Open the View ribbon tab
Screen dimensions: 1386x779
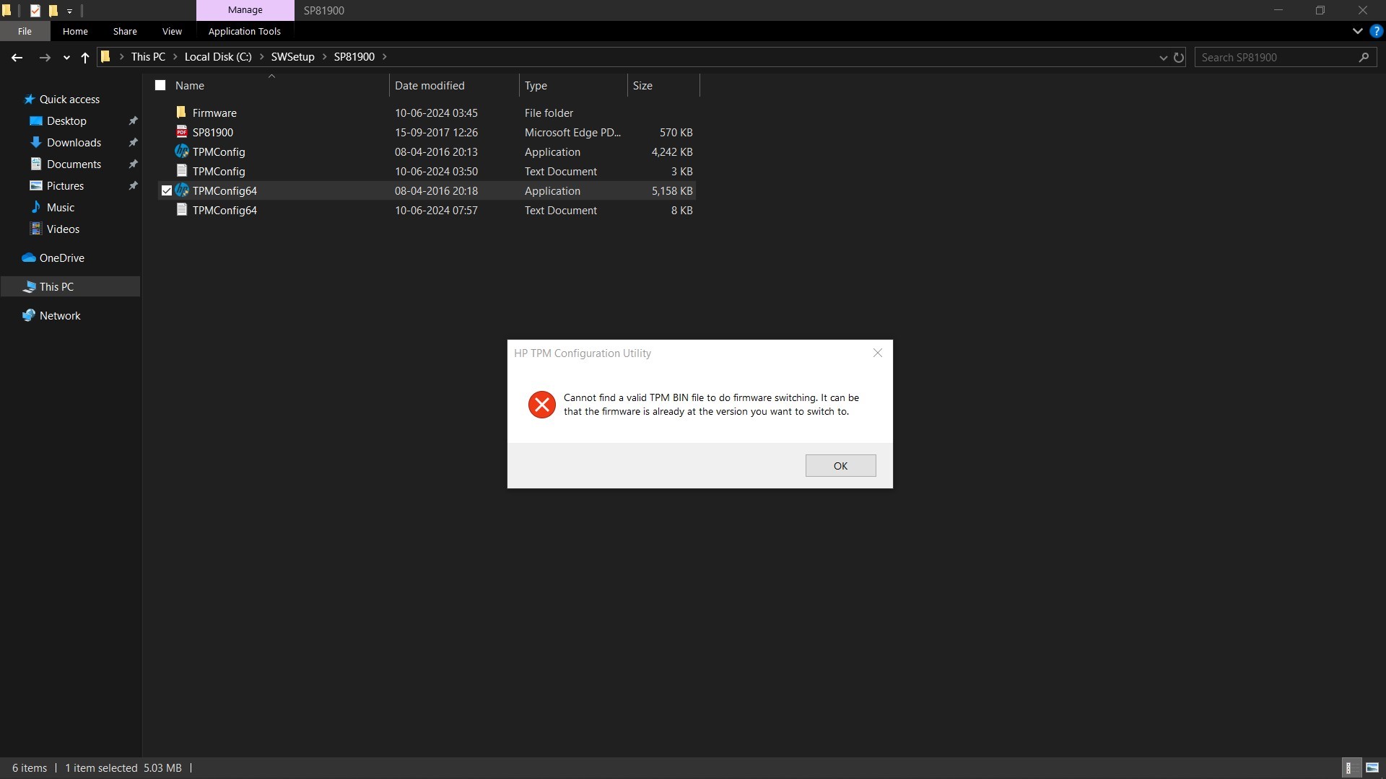[x=172, y=32]
